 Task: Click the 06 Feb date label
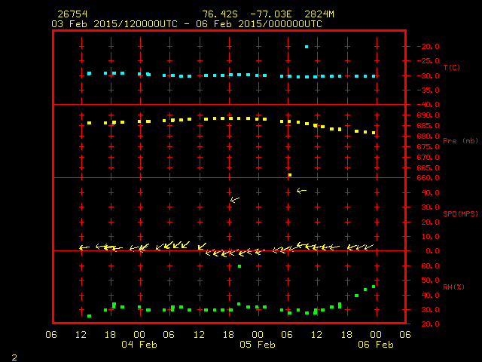point(375,345)
